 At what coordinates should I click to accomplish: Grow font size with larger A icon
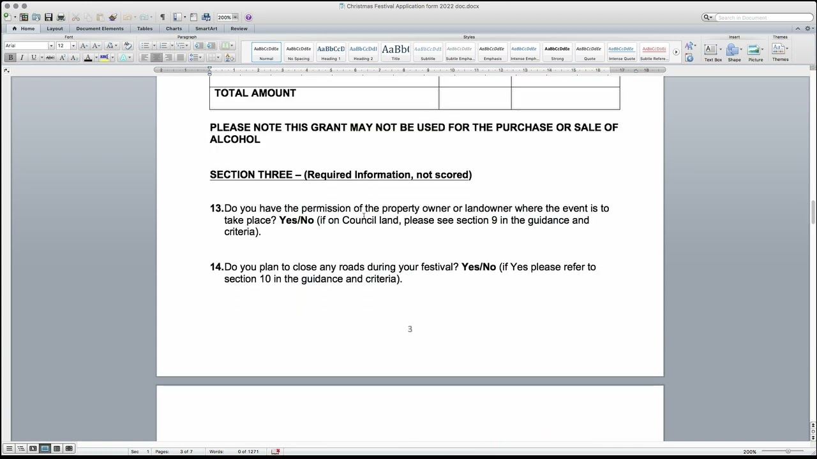pyautogui.click(x=84, y=45)
